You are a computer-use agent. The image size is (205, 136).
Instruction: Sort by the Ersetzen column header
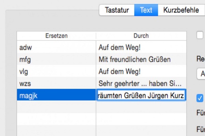tap(56, 36)
